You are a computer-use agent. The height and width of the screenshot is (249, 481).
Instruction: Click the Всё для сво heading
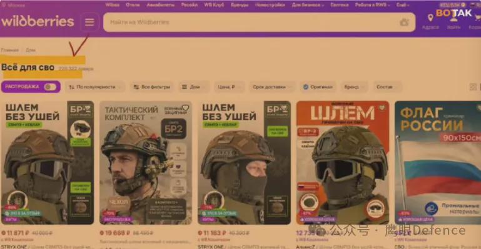(28, 67)
